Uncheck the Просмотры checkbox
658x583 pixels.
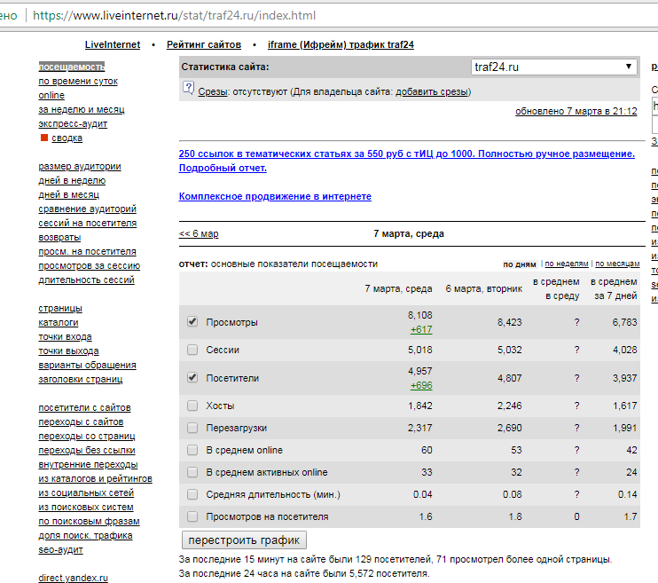(192, 322)
